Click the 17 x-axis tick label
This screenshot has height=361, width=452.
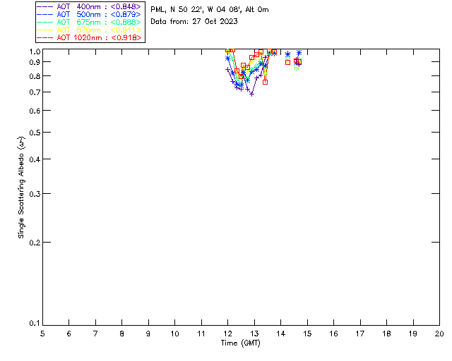tap(360, 334)
